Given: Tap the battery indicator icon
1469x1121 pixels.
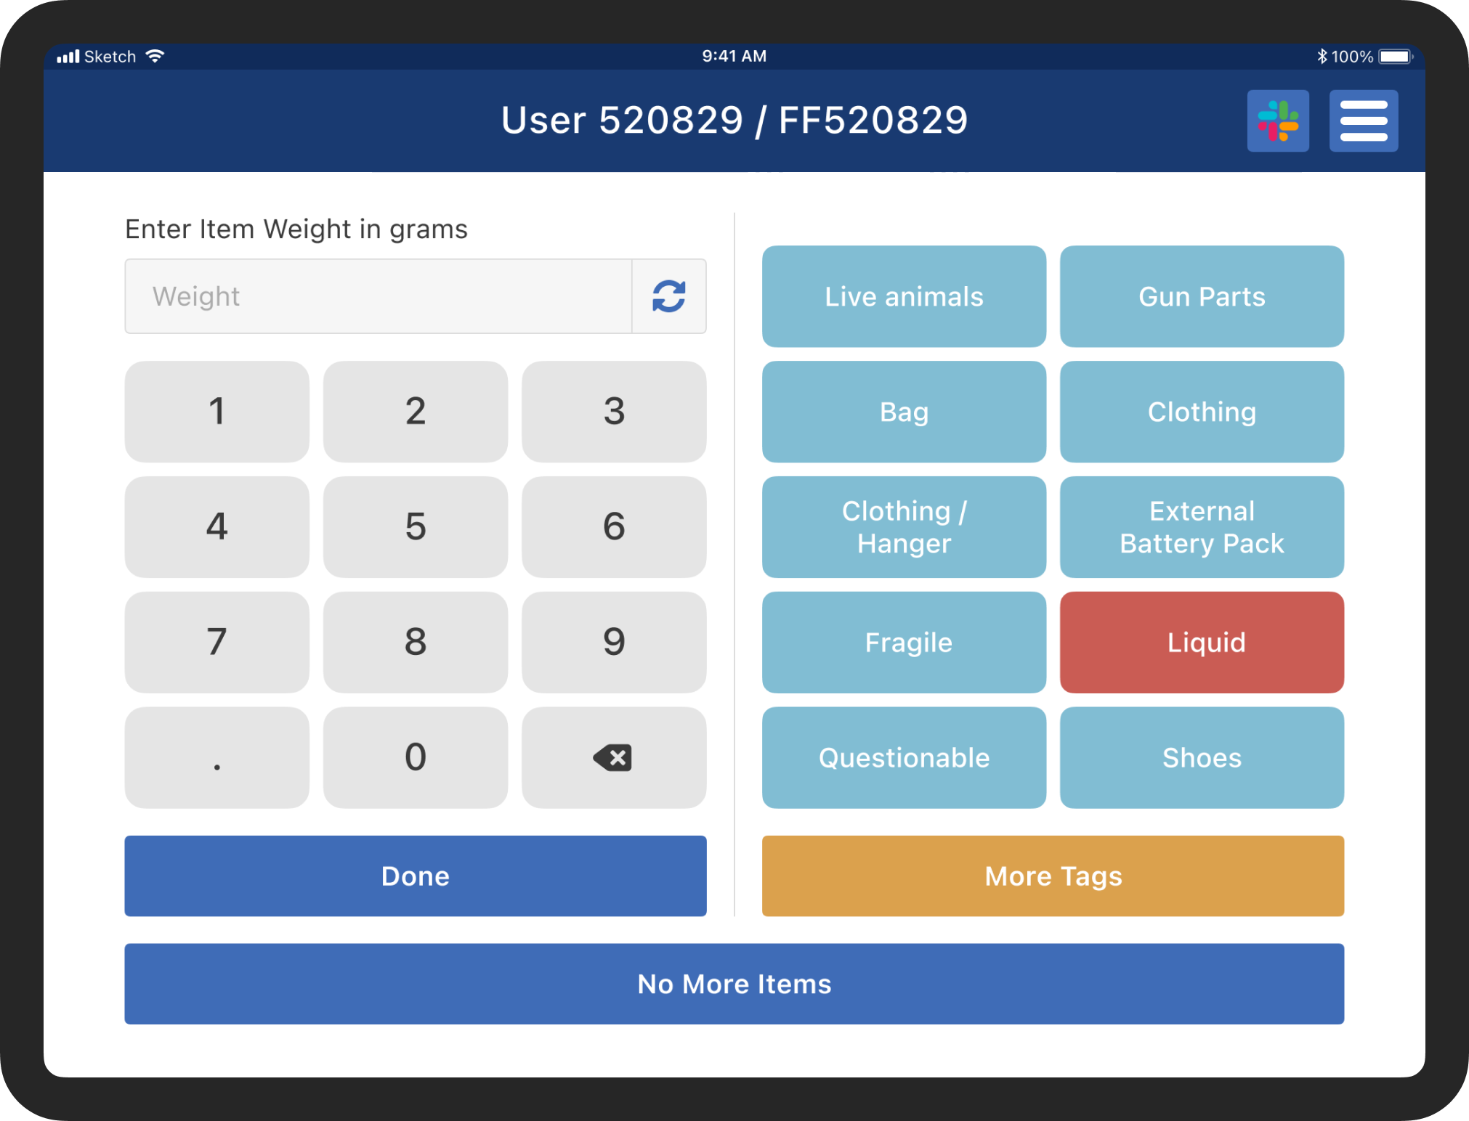Looking at the screenshot, I should 1395,56.
